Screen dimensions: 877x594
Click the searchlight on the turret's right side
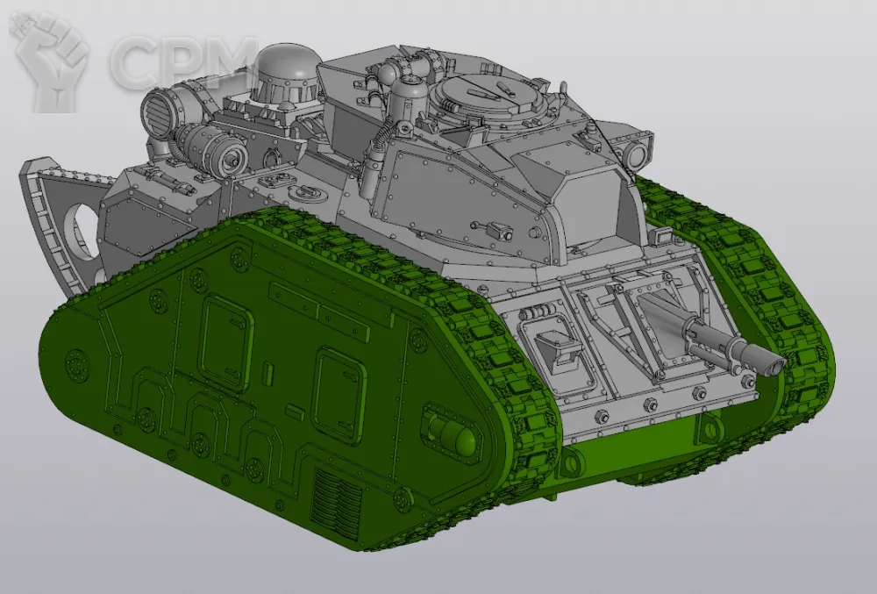tap(636, 153)
